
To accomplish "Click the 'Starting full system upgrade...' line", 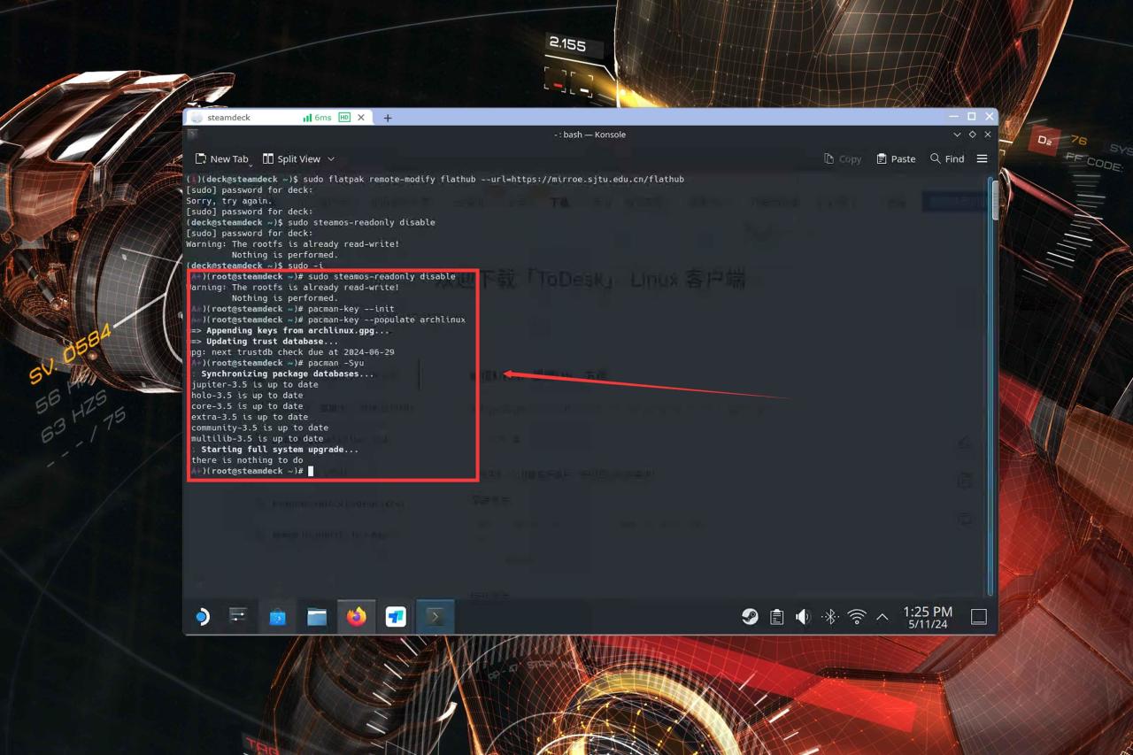I will point(280,450).
